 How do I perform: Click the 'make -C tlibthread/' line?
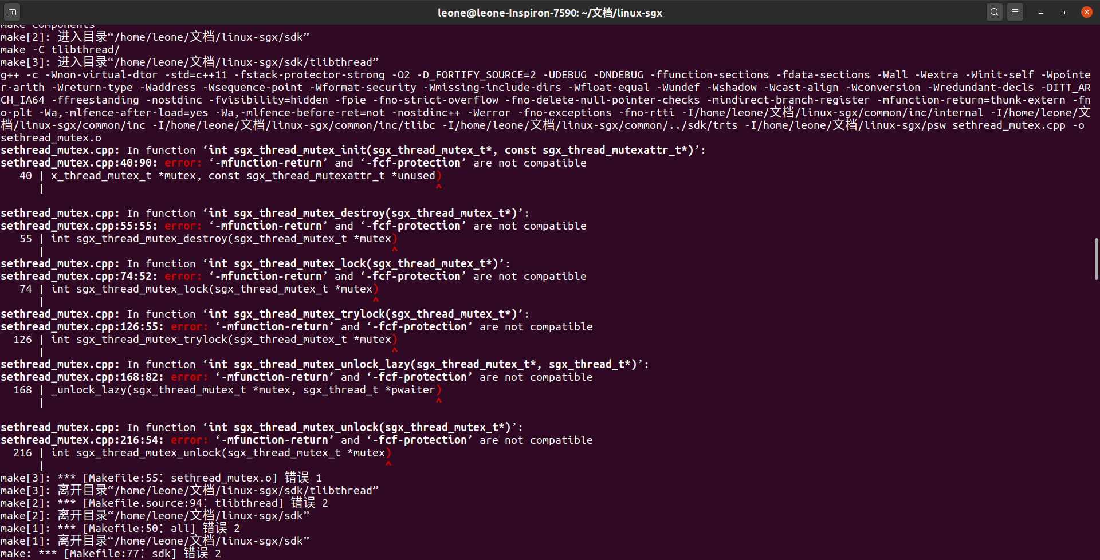[60, 49]
